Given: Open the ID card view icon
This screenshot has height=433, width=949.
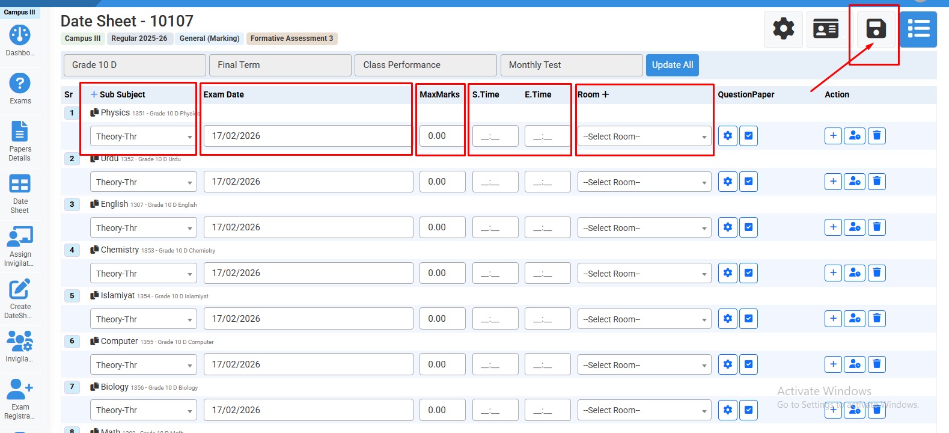Looking at the screenshot, I should [x=826, y=29].
